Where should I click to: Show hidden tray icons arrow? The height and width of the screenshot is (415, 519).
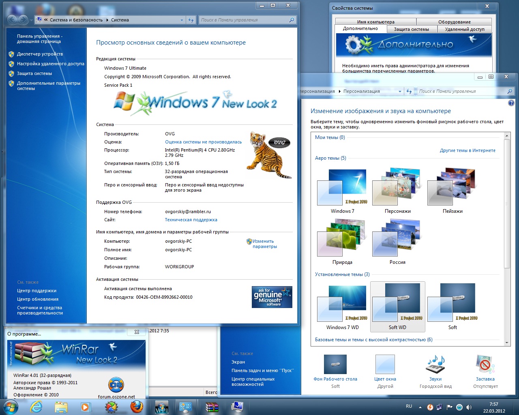[420, 407]
